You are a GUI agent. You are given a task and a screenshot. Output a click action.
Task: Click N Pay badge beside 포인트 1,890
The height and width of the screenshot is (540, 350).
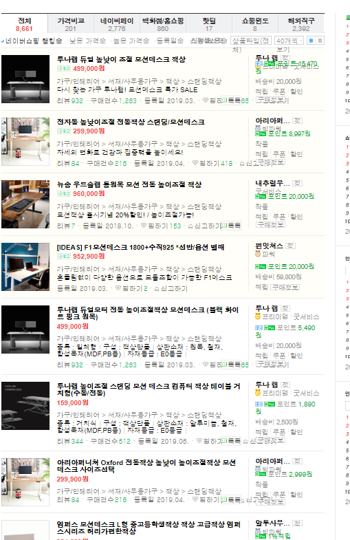270,404
